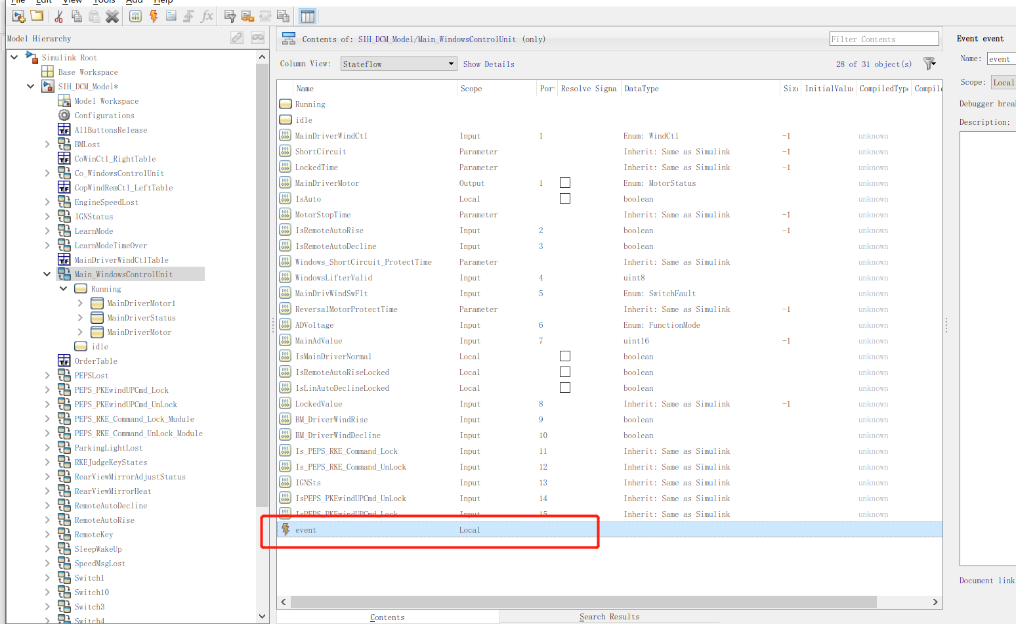This screenshot has width=1016, height=624.
Task: Click the fx function toolbar icon
Action: point(207,16)
